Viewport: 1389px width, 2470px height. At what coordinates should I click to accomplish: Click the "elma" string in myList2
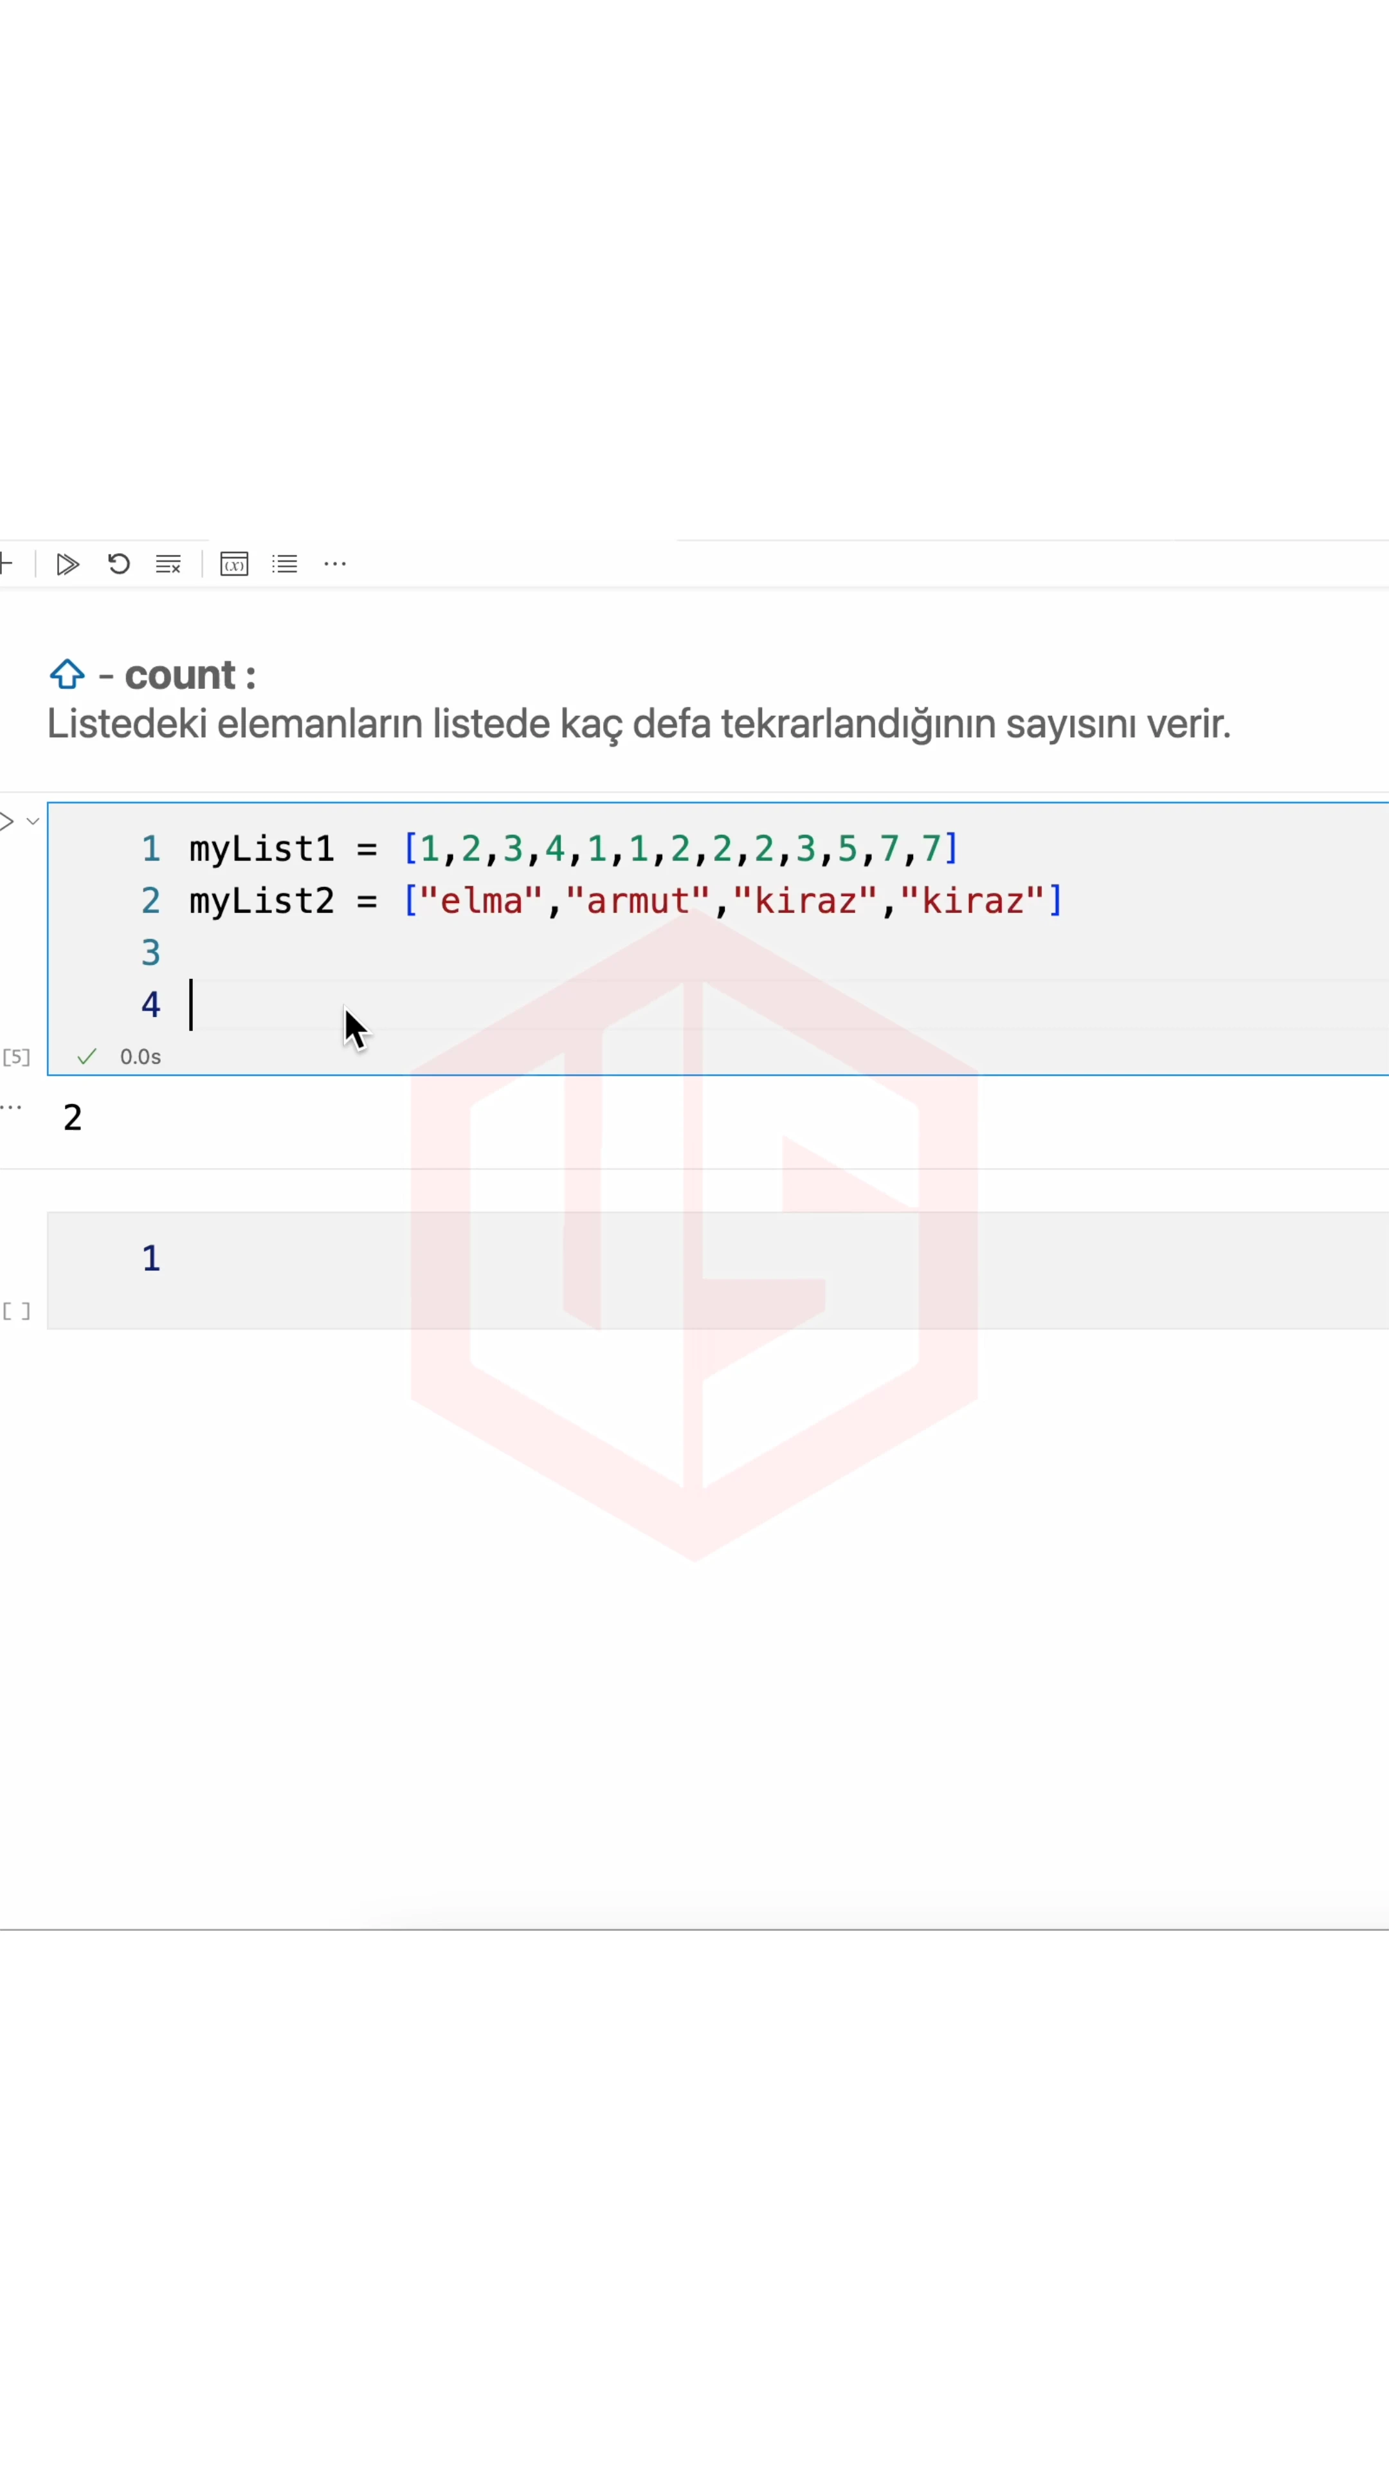pyautogui.click(x=481, y=901)
